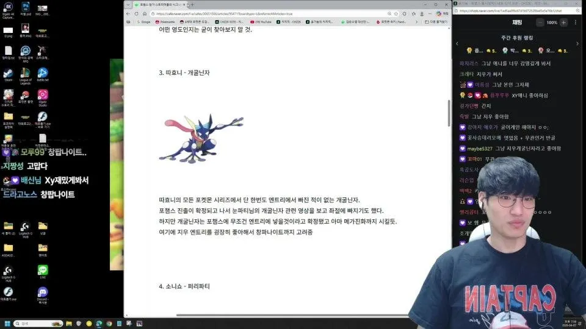586x329 pixels.
Task: Show previous weekly donation ranking
Action: pyautogui.click(x=457, y=44)
